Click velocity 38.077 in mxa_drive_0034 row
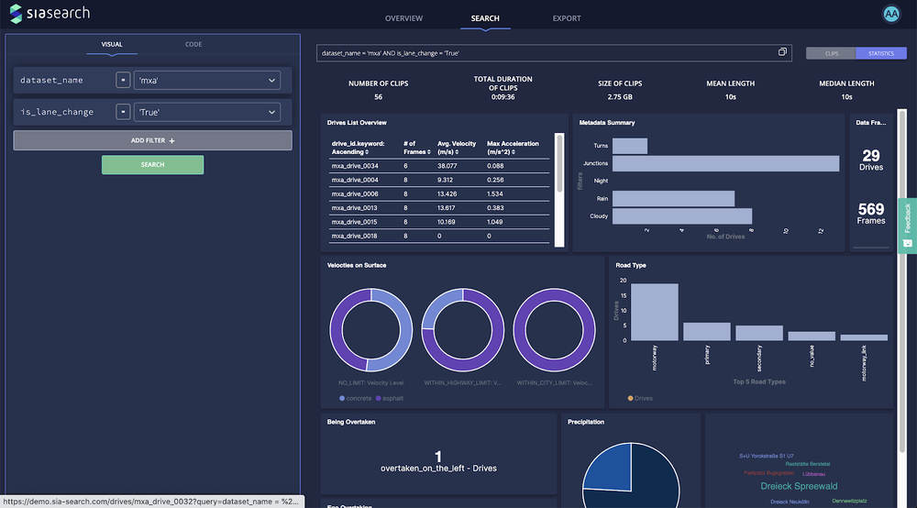 tap(447, 166)
